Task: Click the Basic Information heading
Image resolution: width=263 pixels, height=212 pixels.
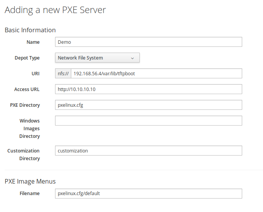Action: [x=30, y=30]
